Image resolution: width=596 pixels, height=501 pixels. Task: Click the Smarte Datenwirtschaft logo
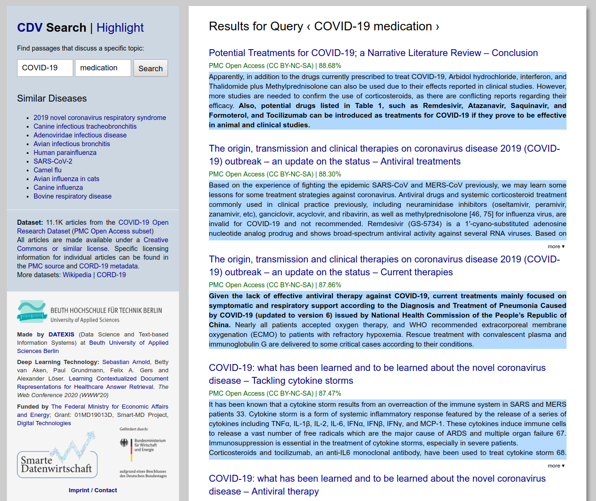[x=57, y=463]
